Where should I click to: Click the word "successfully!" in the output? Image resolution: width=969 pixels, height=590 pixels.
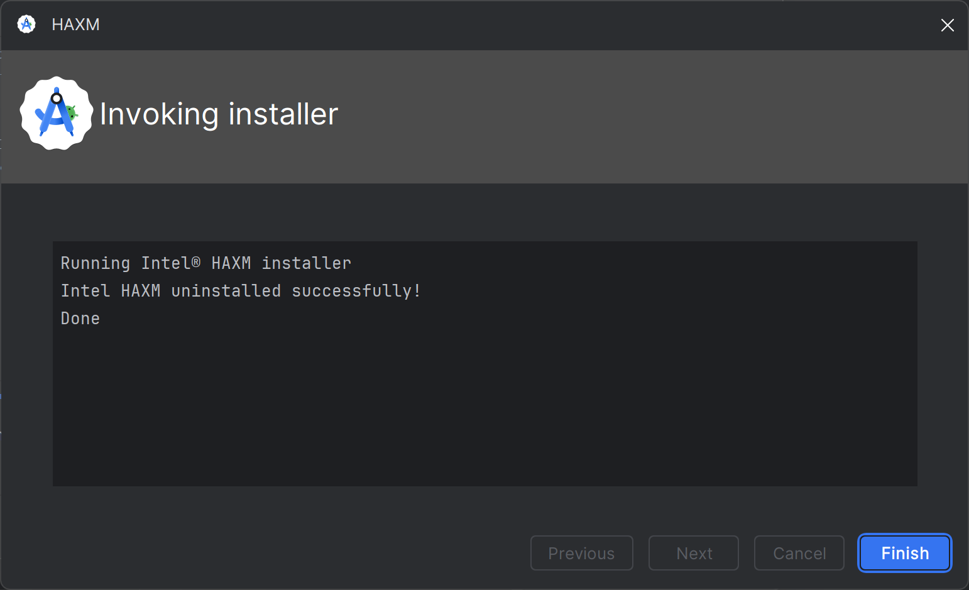pos(356,291)
